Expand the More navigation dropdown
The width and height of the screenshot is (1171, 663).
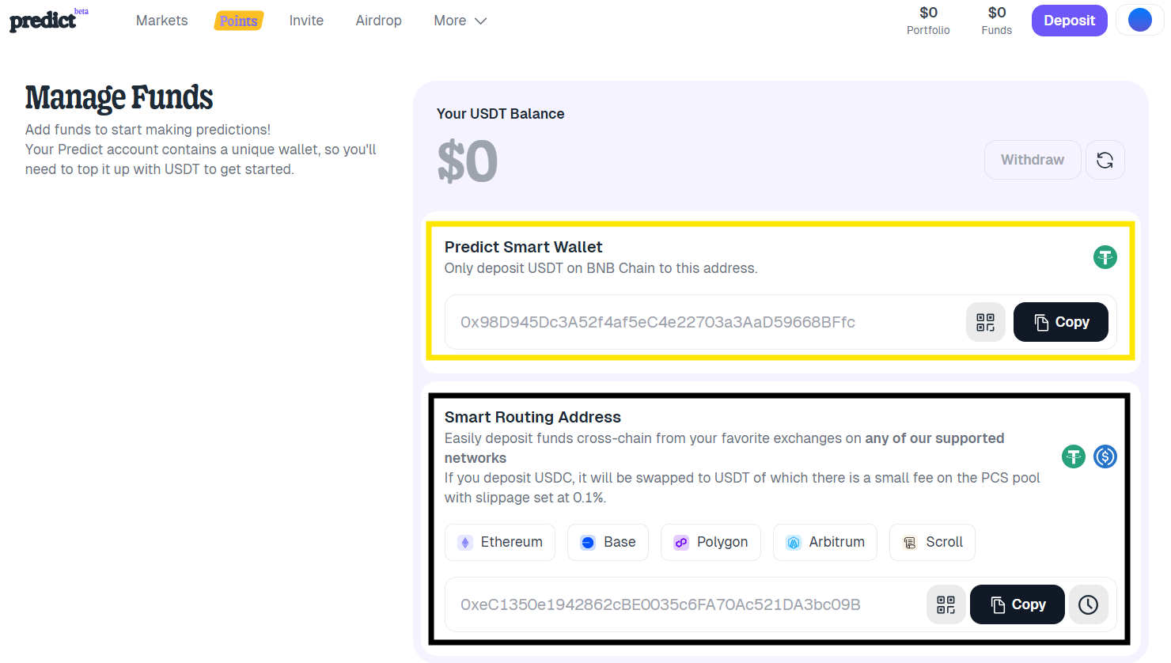pos(460,21)
